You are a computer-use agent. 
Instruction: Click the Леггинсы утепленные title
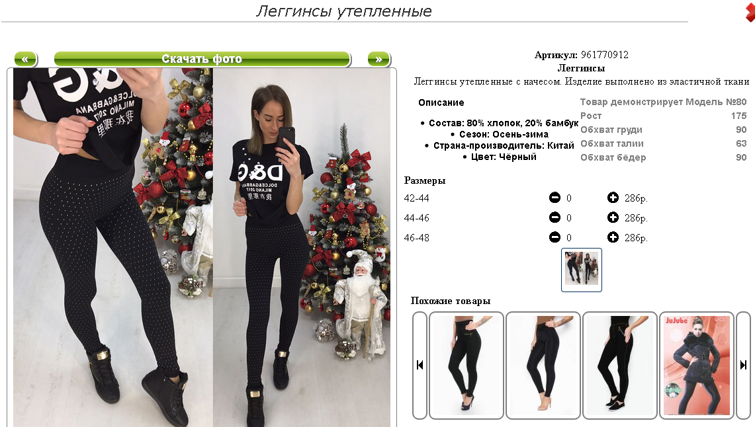pyautogui.click(x=344, y=11)
